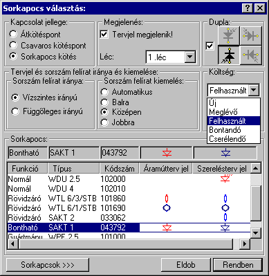Screen dimensions: 269x276
Task: Click the Sorkapcsok >>> button
Action: (x=48, y=265)
